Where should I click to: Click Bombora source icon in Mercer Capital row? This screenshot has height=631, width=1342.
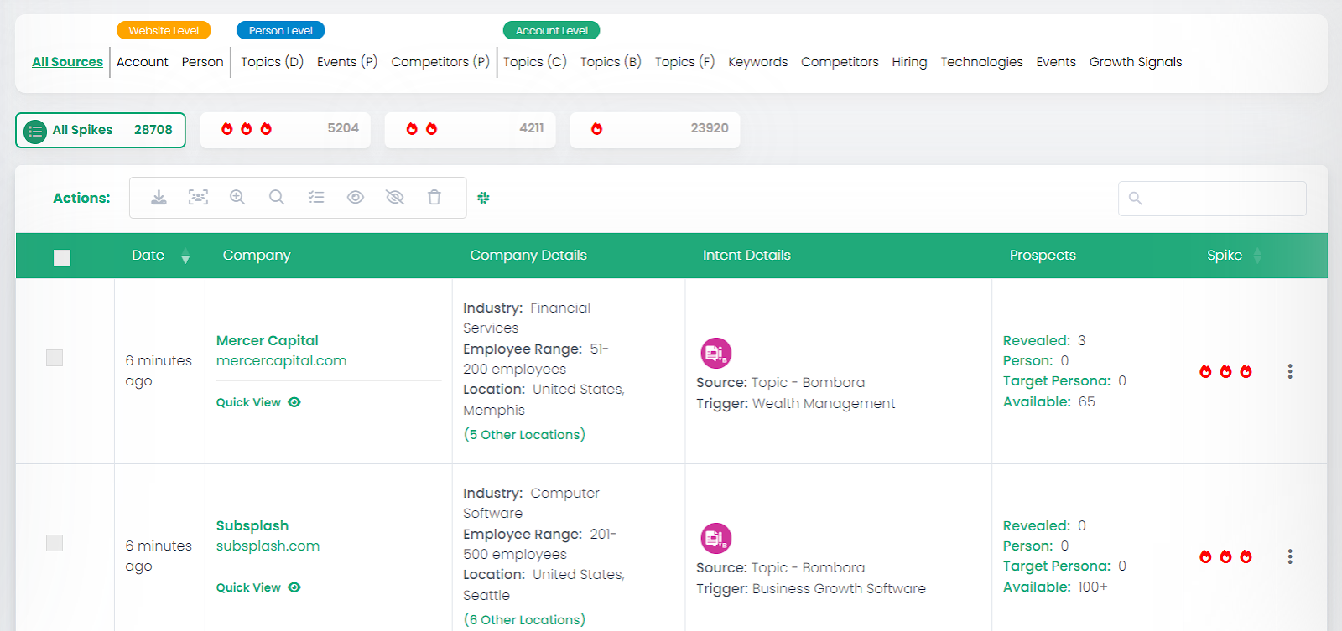(715, 353)
